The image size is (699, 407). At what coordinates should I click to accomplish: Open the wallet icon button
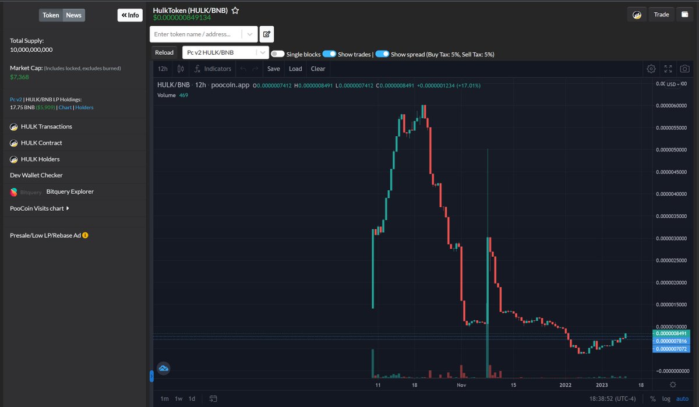click(685, 15)
